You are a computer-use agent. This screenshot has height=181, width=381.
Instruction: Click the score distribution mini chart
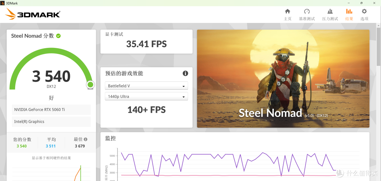51,172
